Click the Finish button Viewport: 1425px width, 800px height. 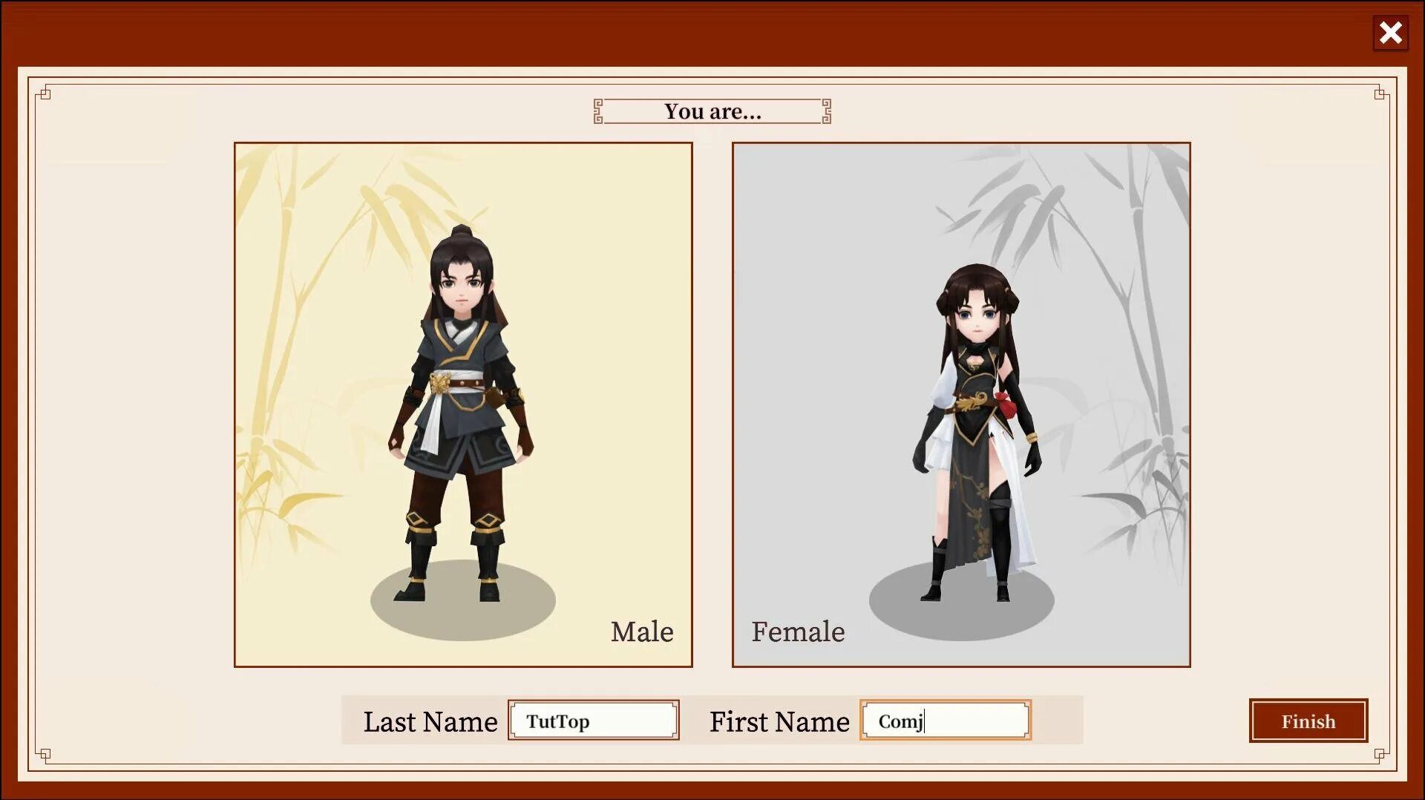pos(1308,721)
